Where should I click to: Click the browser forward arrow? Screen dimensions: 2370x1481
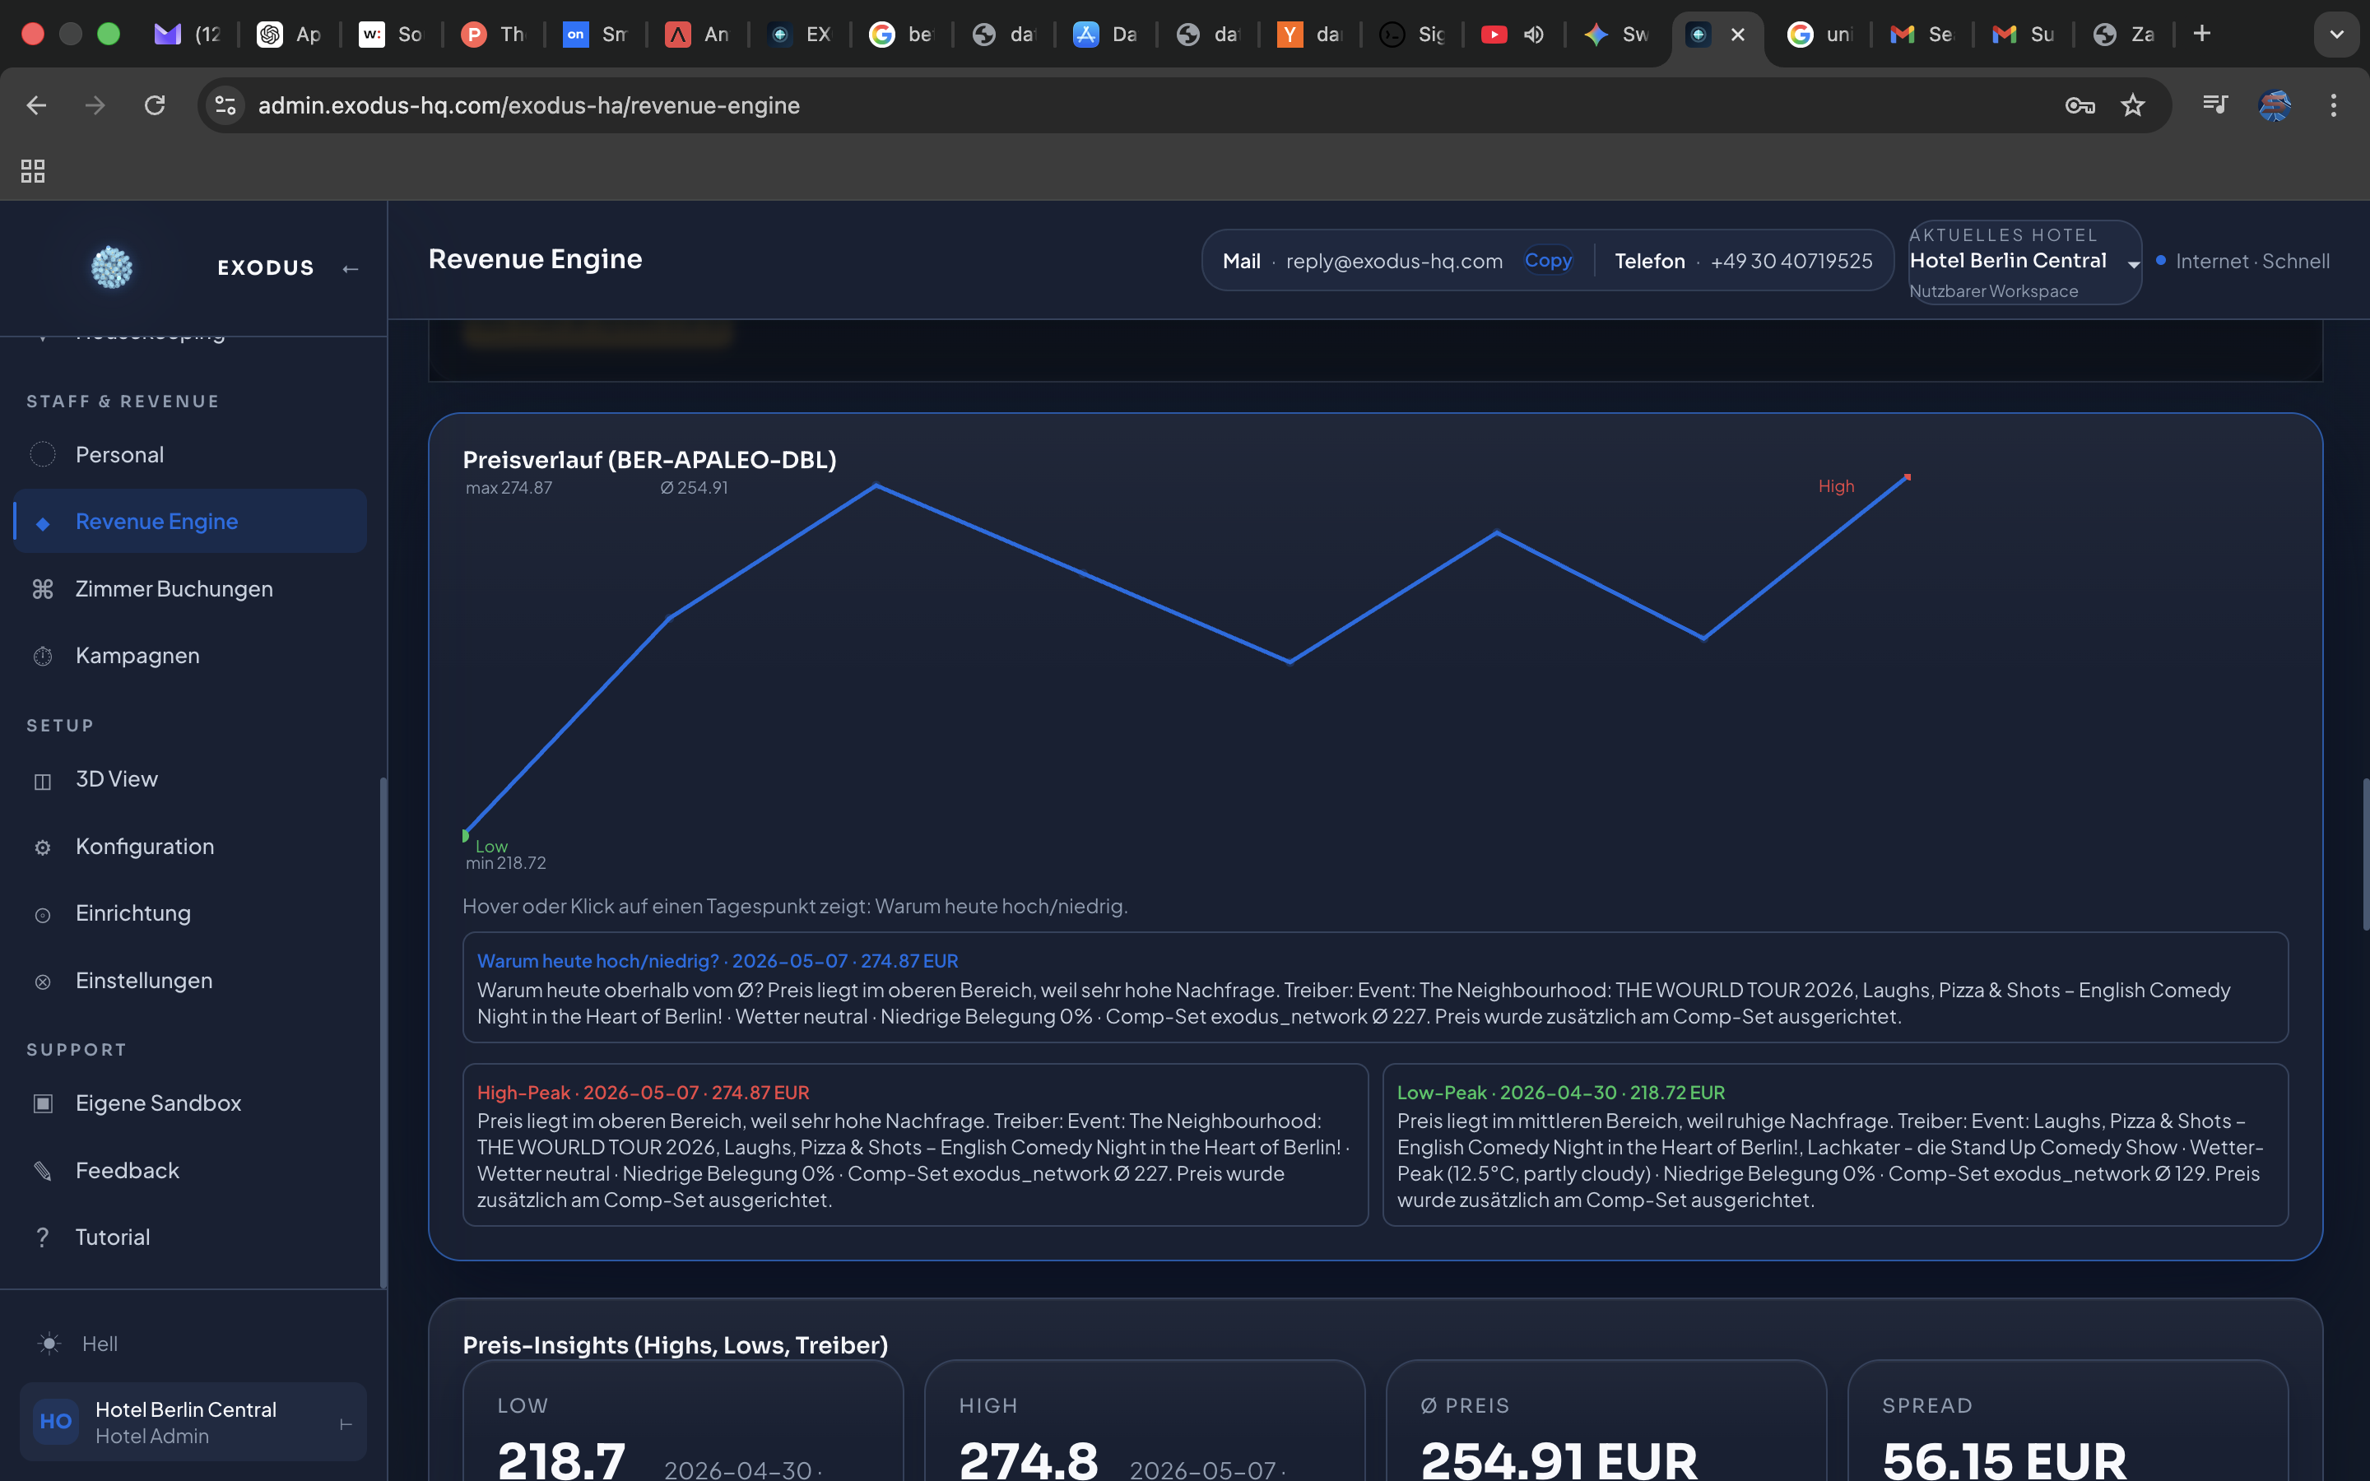coord(95,104)
